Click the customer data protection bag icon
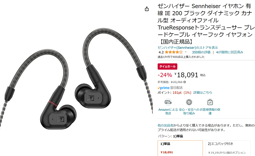 pyautogui.click(x=210, y=102)
